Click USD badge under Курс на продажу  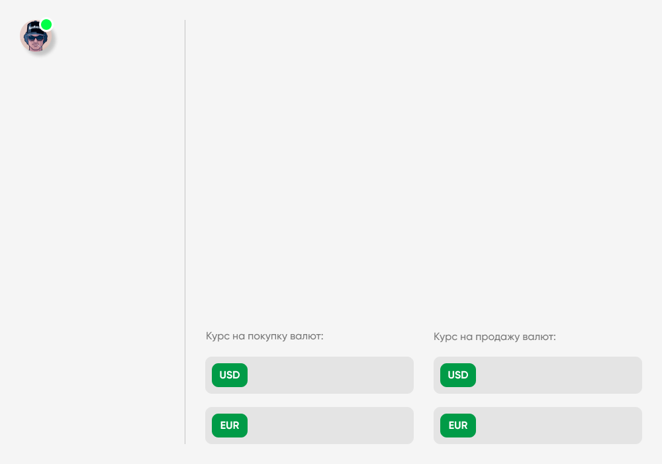[x=458, y=375]
